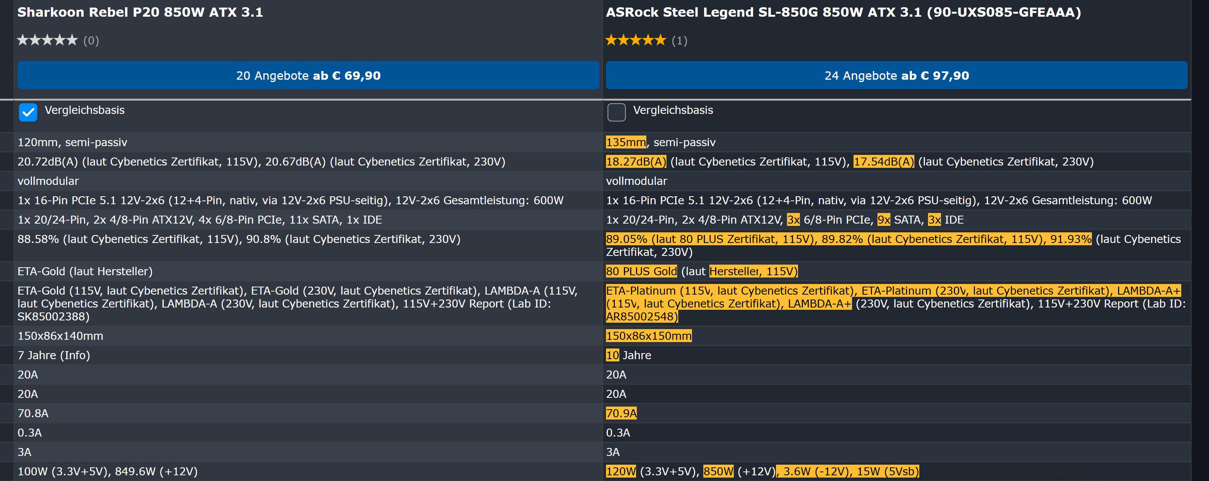Click the highlighted 80 PLUS Gold text
The image size is (1209, 481).
641,271
